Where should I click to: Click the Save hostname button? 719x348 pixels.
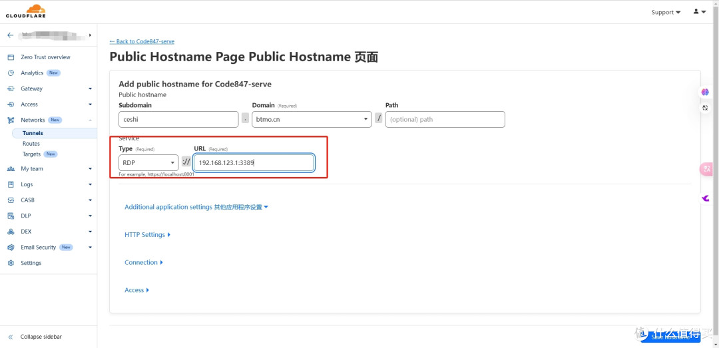point(670,337)
